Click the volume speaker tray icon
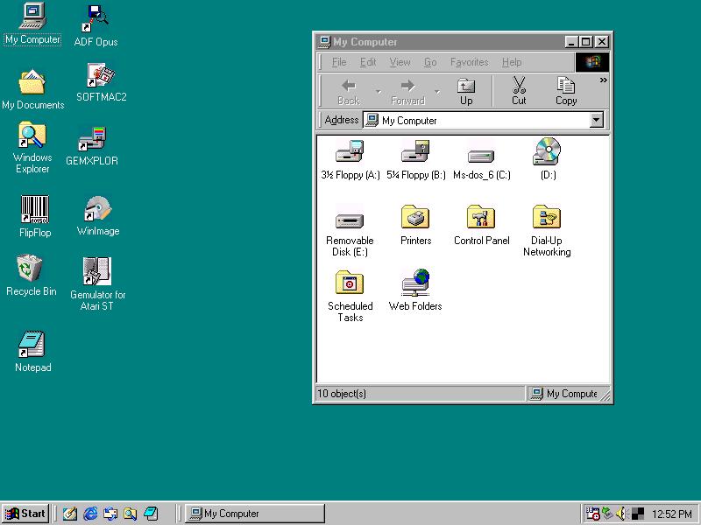701x525 pixels. [x=621, y=514]
